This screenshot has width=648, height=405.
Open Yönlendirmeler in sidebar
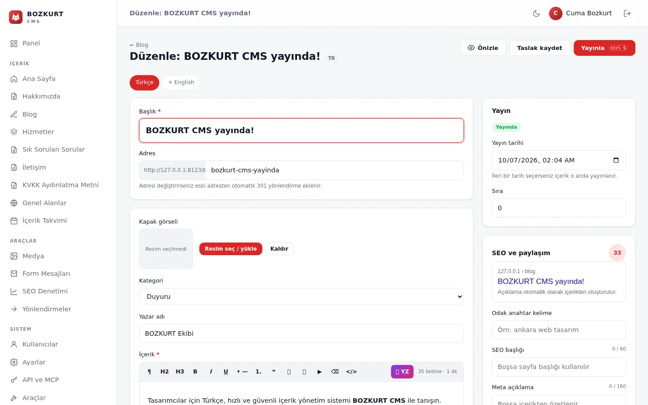tap(58, 309)
